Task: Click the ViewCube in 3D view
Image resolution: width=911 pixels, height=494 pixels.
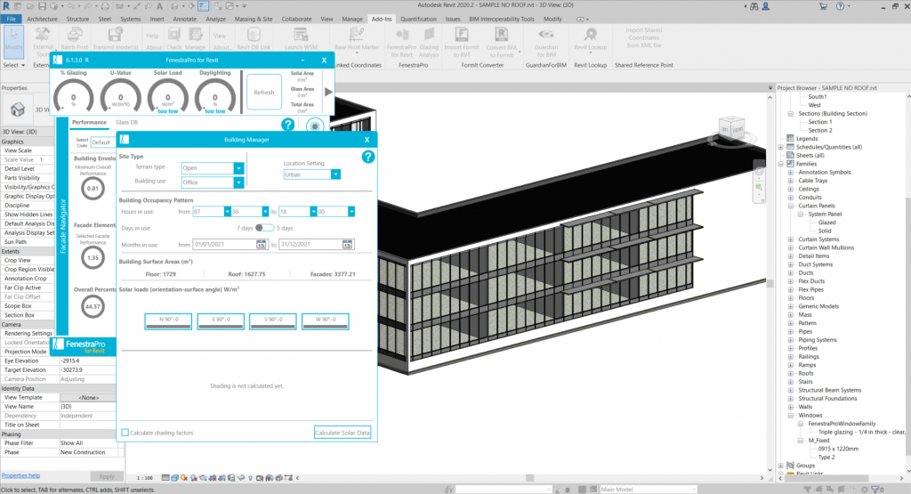Action: point(731,128)
